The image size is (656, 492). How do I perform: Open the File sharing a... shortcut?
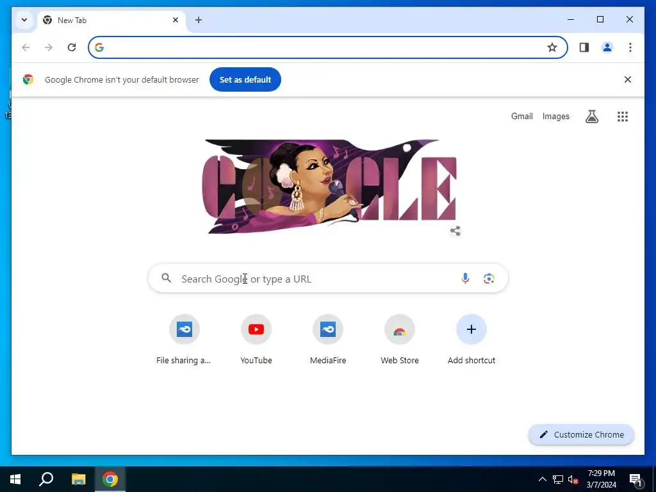184,341
